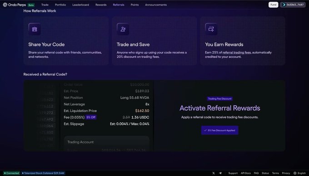Open the Points tab
Image resolution: width=309 pixels, height=176 pixels.
(x=135, y=5)
